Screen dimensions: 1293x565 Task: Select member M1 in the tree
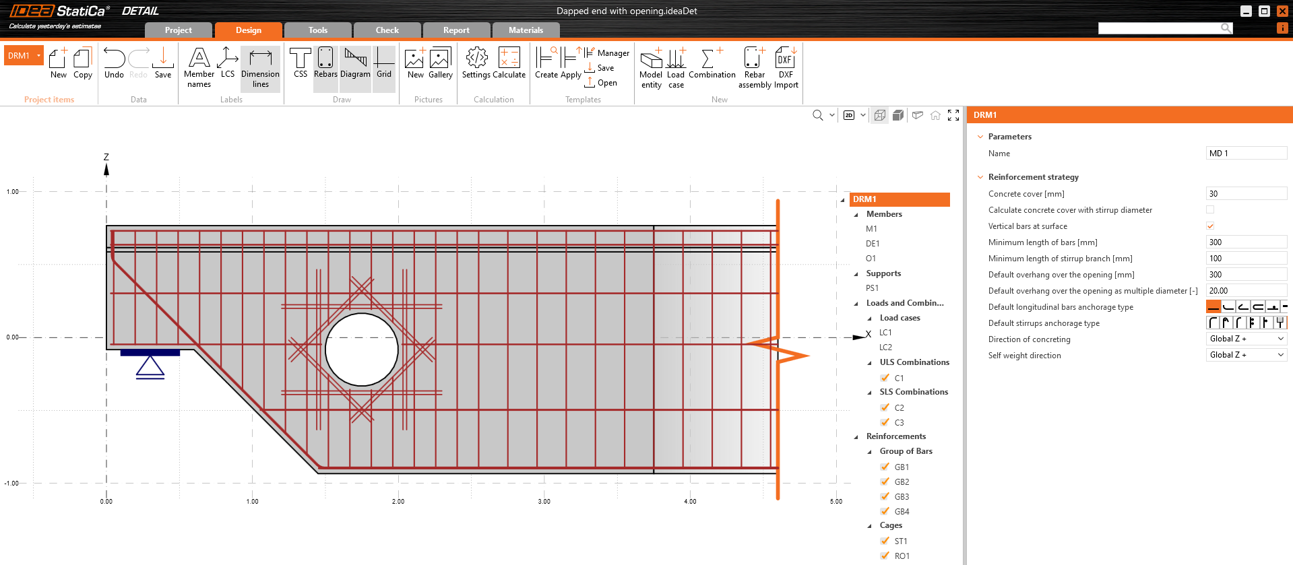pyautogui.click(x=871, y=229)
